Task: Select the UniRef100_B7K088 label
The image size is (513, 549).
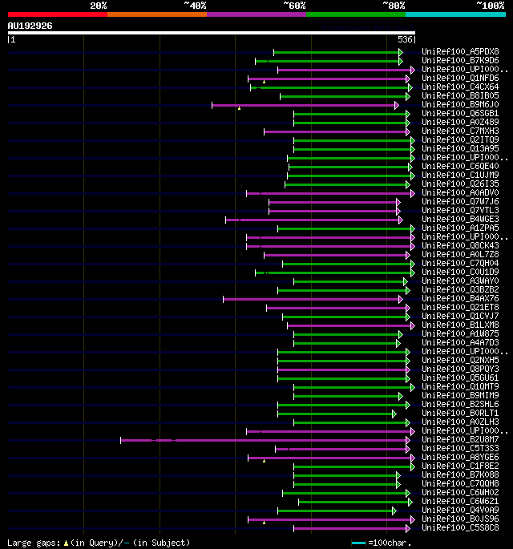Action: click(460, 474)
